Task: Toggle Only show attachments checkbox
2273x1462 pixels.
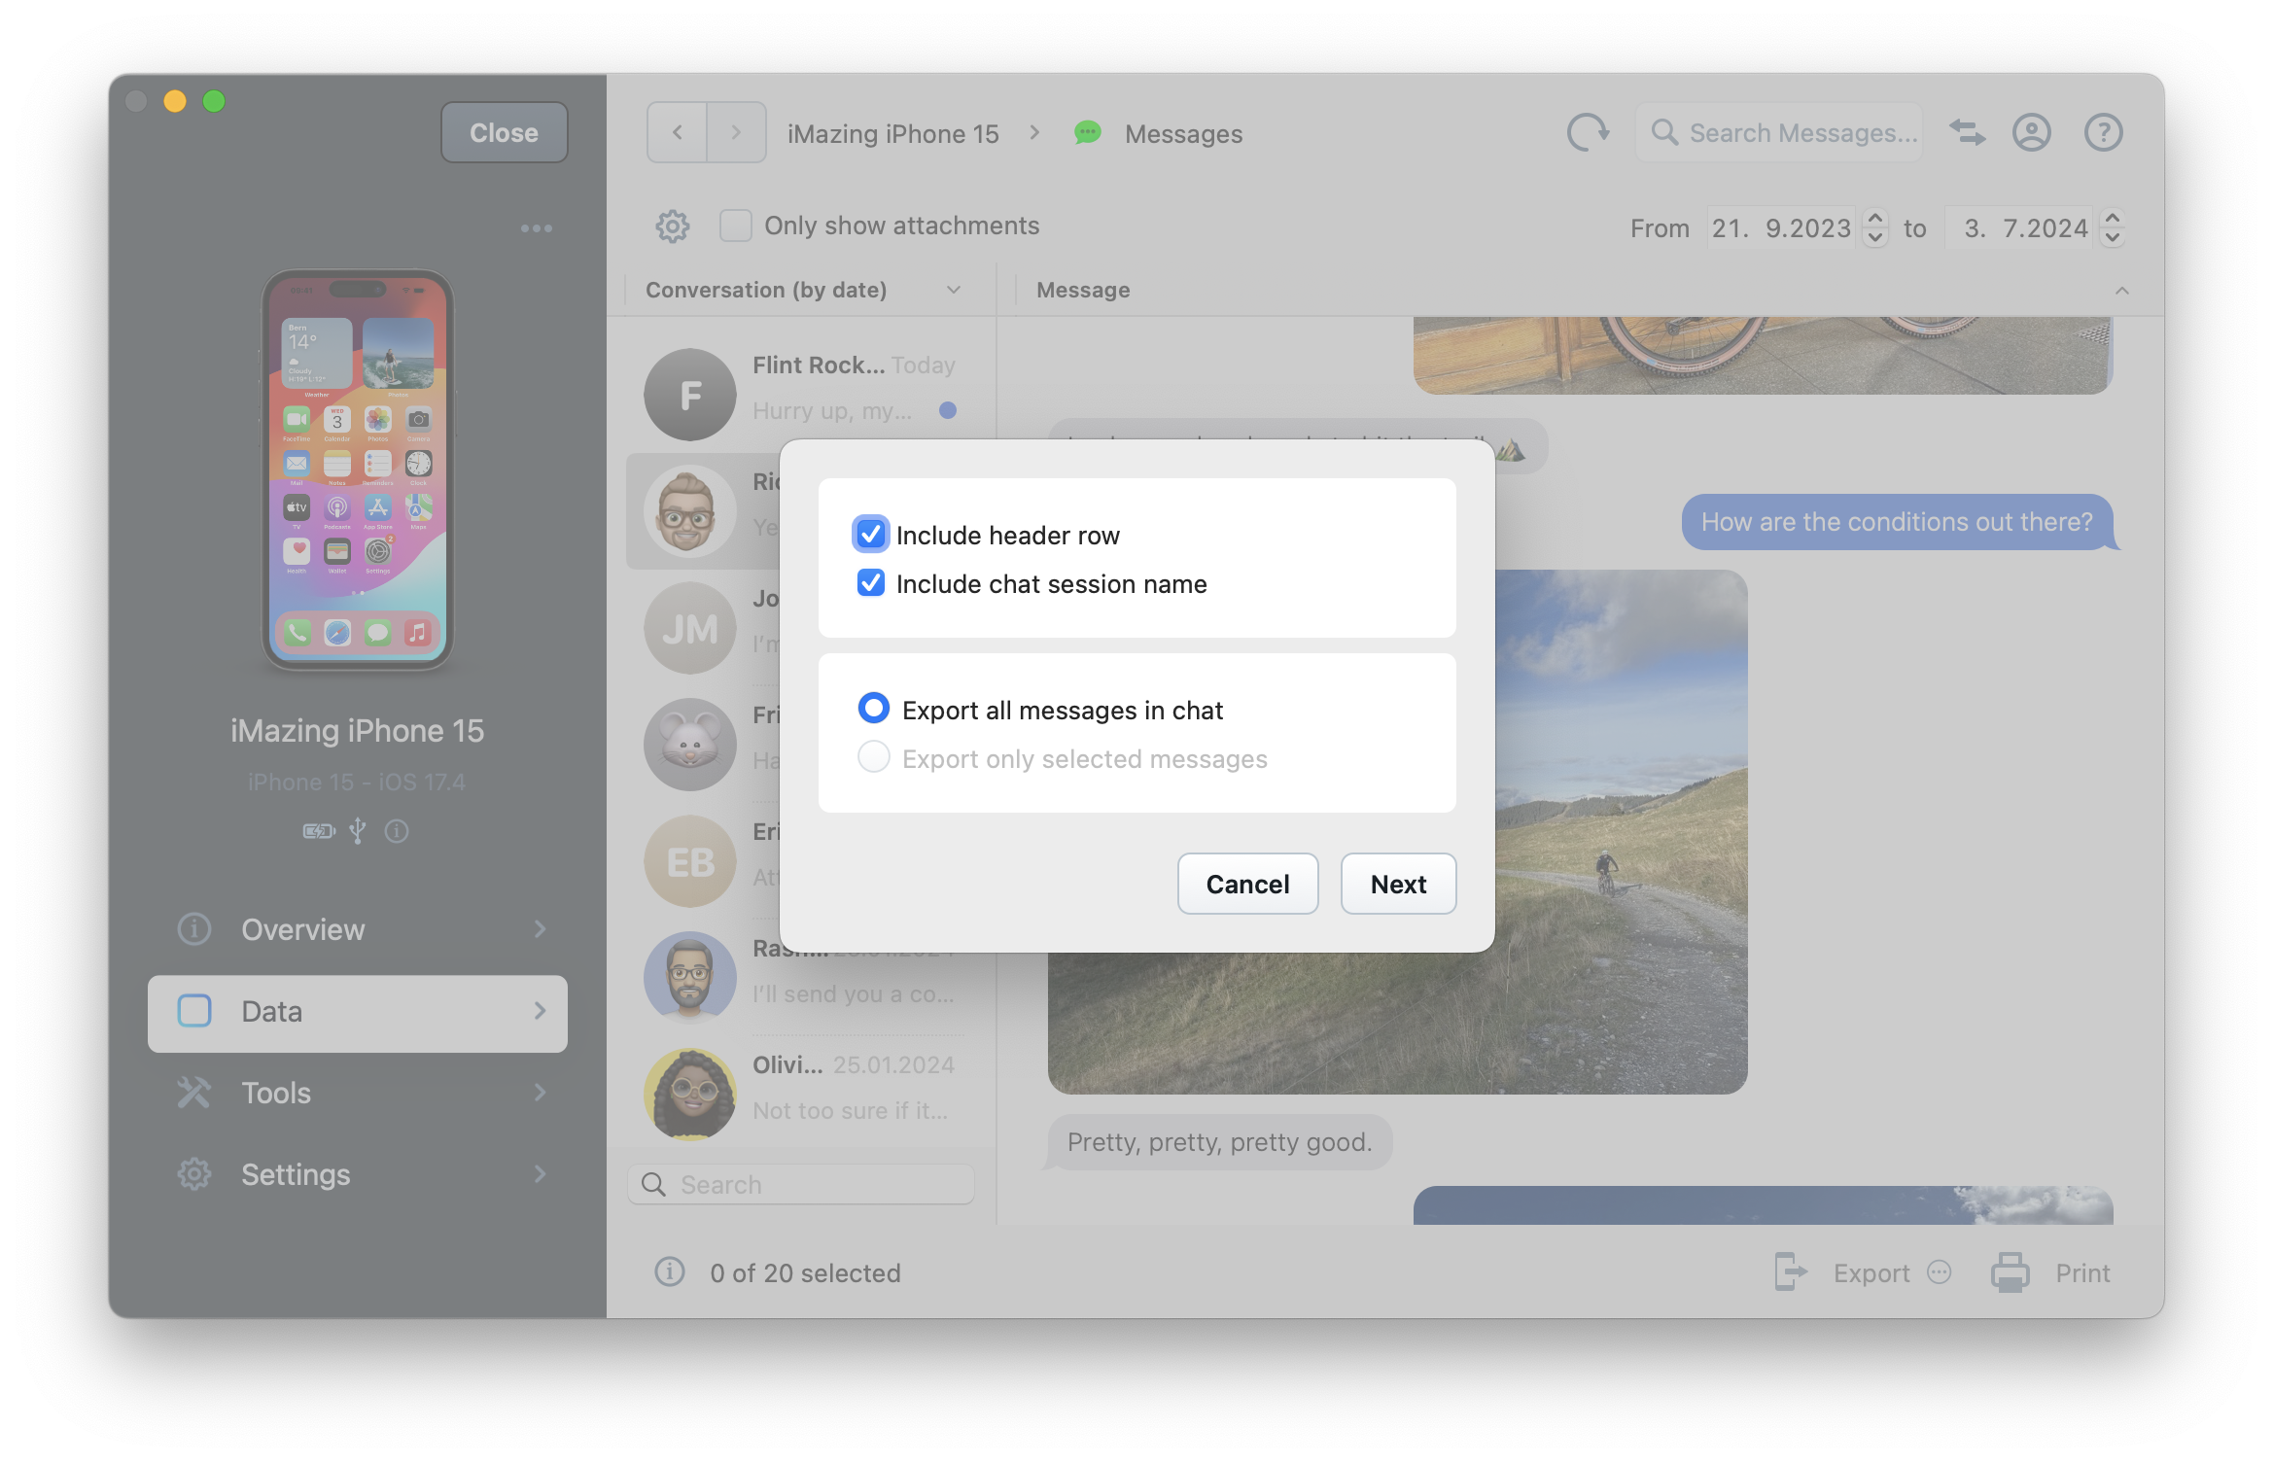Action: coord(735,226)
